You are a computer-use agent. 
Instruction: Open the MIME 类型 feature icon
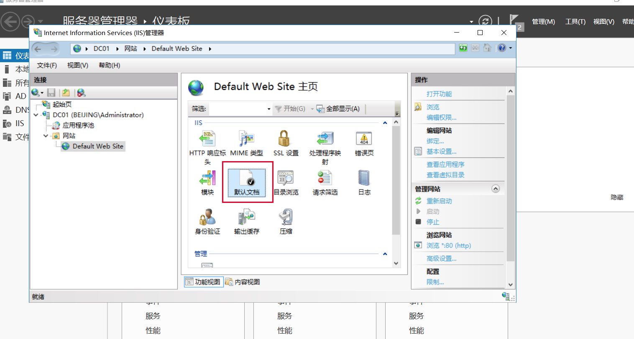tap(247, 143)
